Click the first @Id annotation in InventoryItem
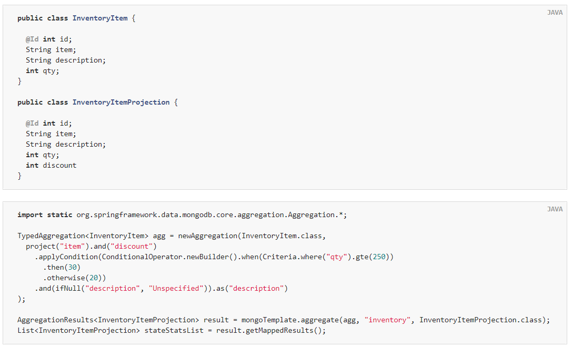Screen dimensions: 573x347 (x=32, y=39)
